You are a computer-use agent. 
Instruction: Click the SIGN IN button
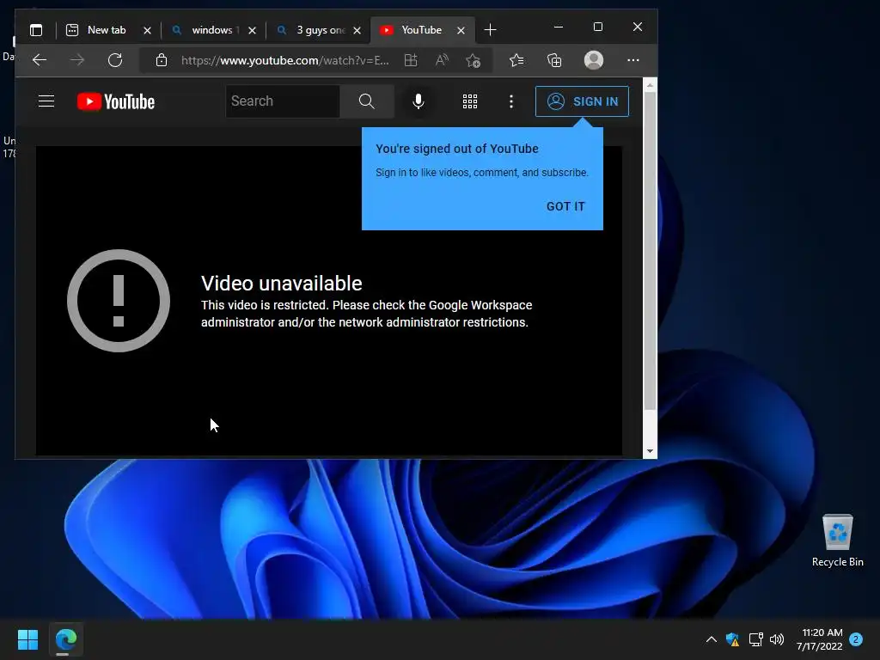[x=582, y=101]
